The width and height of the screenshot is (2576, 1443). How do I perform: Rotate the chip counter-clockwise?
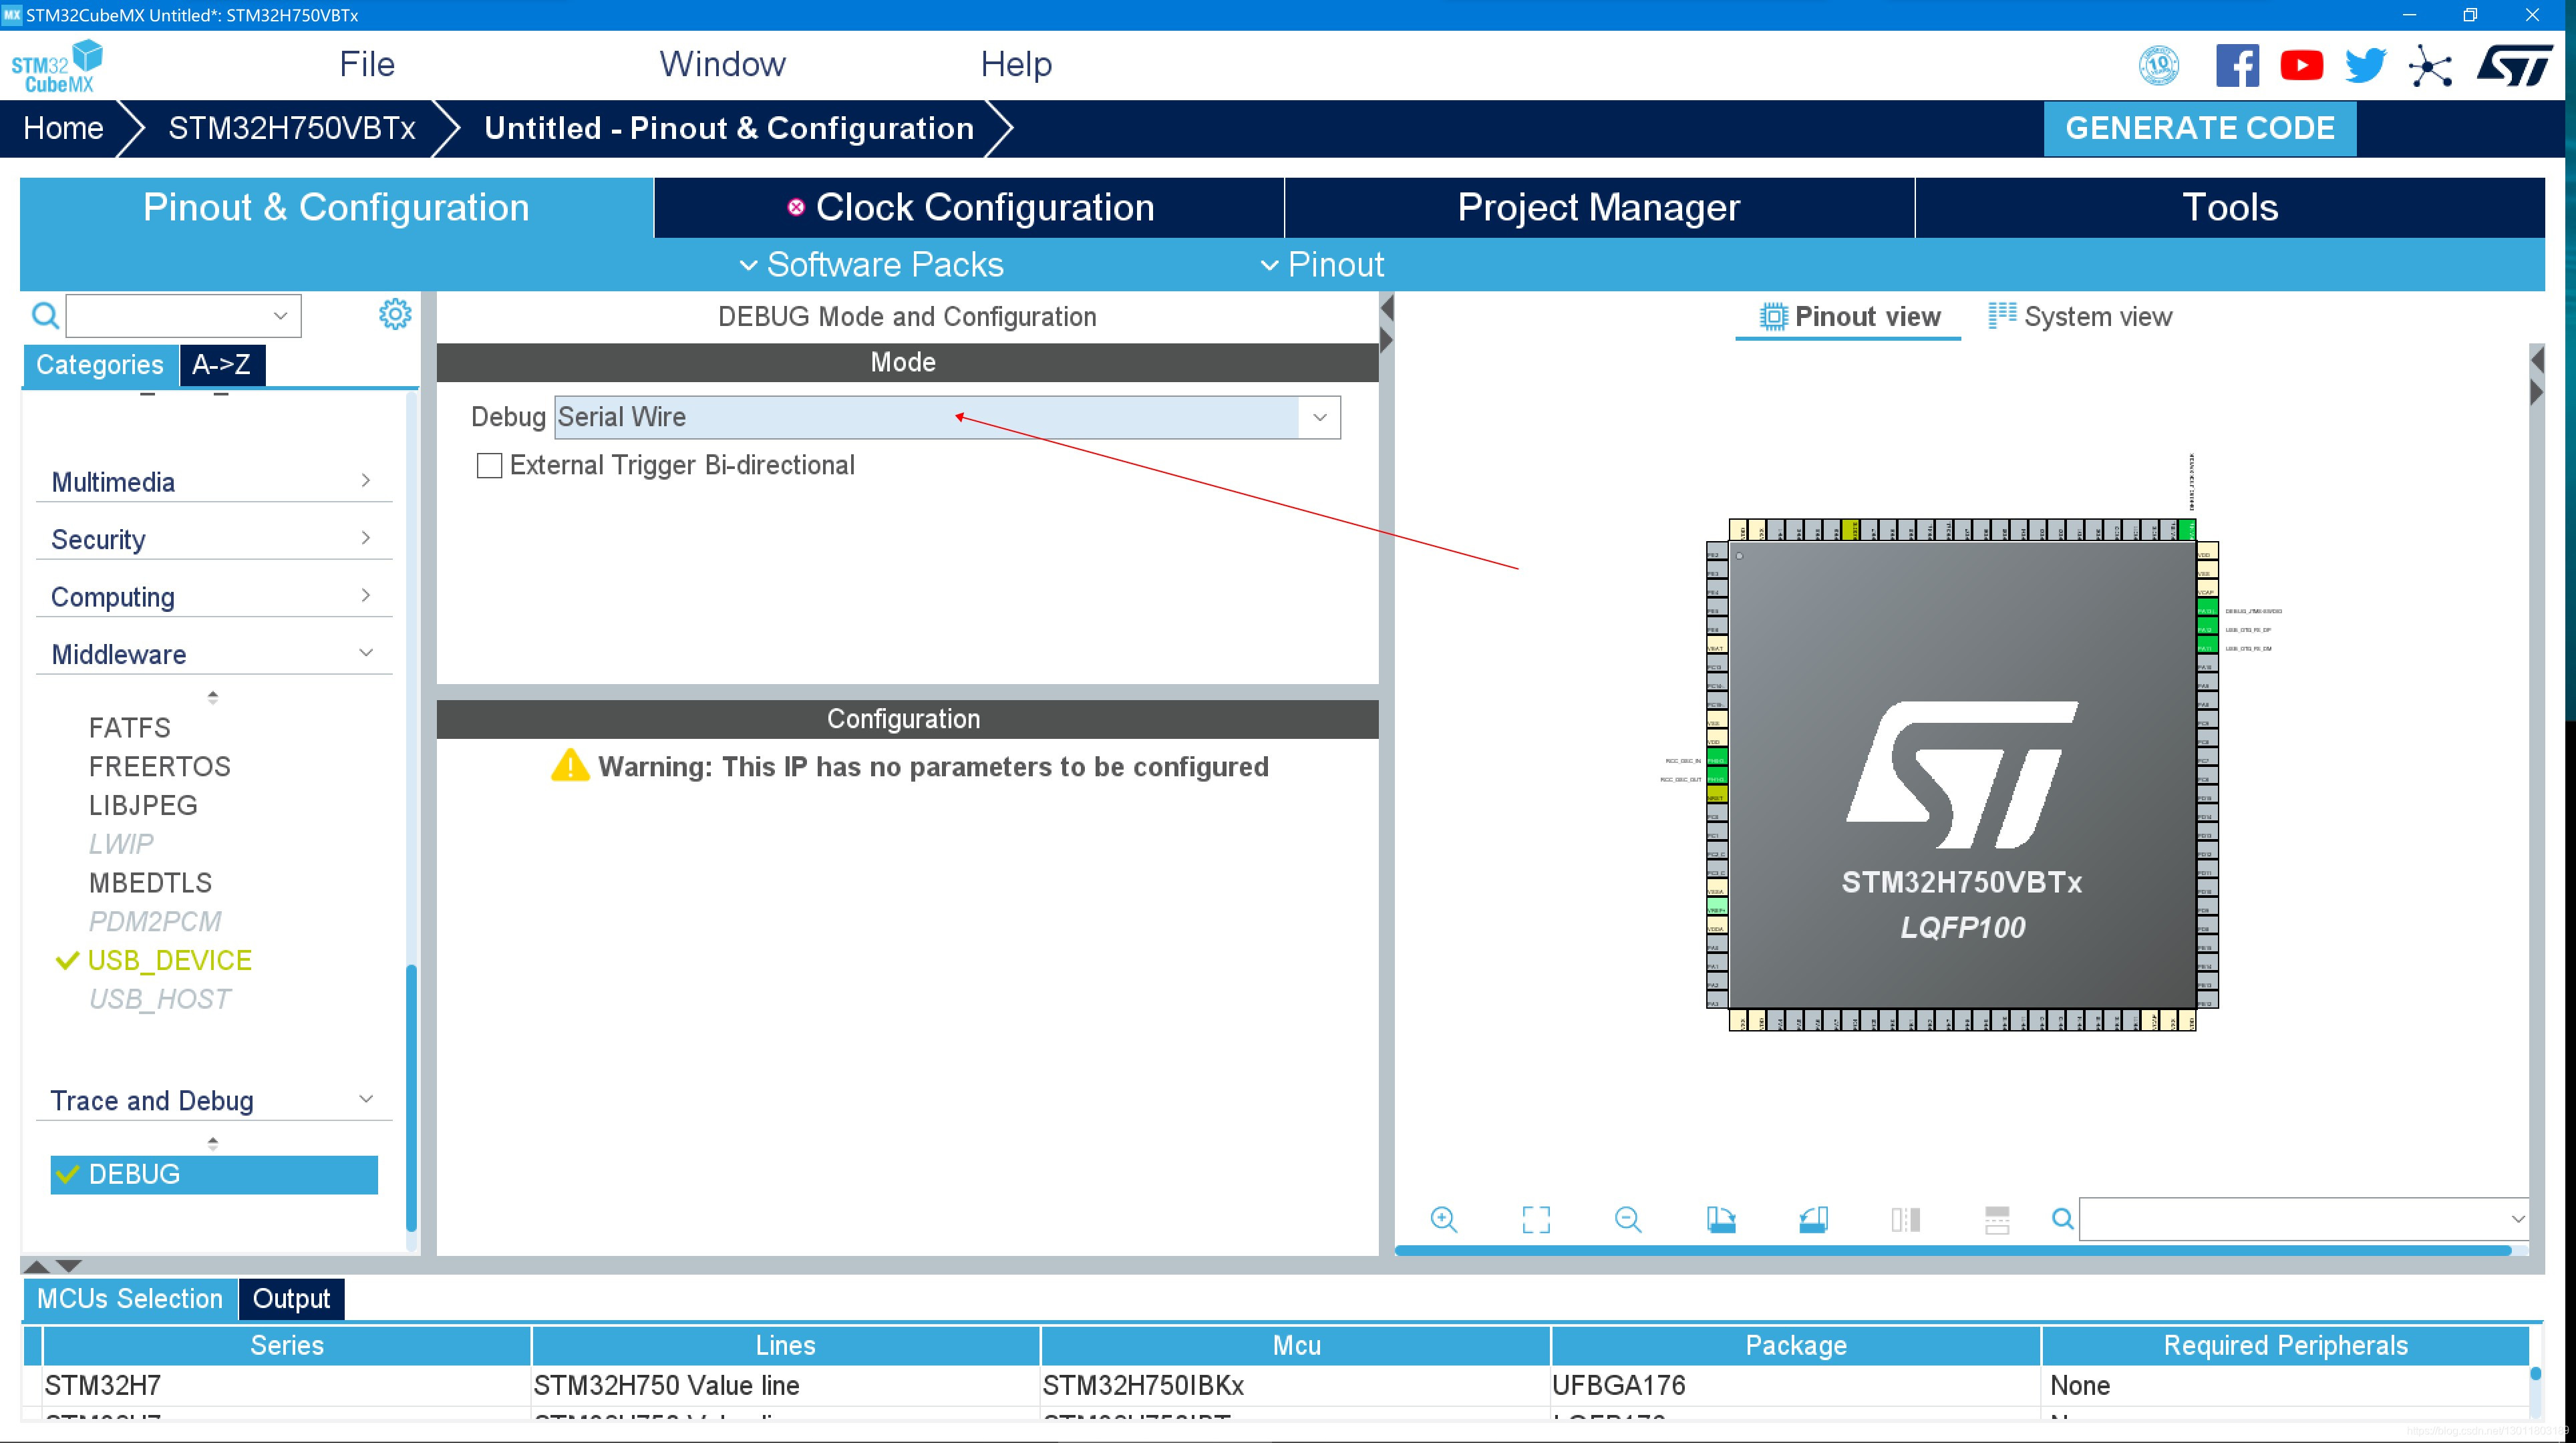(x=1813, y=1219)
